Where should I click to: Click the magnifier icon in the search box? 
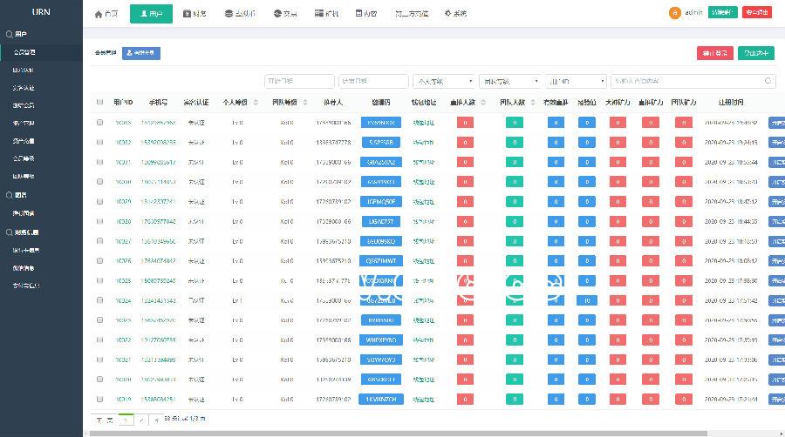[768, 81]
